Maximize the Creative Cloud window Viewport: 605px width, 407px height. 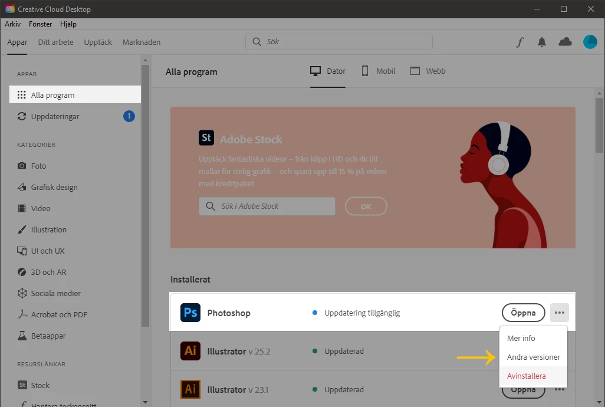coord(563,8)
